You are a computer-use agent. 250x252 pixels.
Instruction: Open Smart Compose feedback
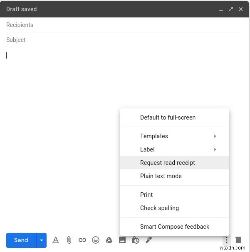click(x=175, y=227)
